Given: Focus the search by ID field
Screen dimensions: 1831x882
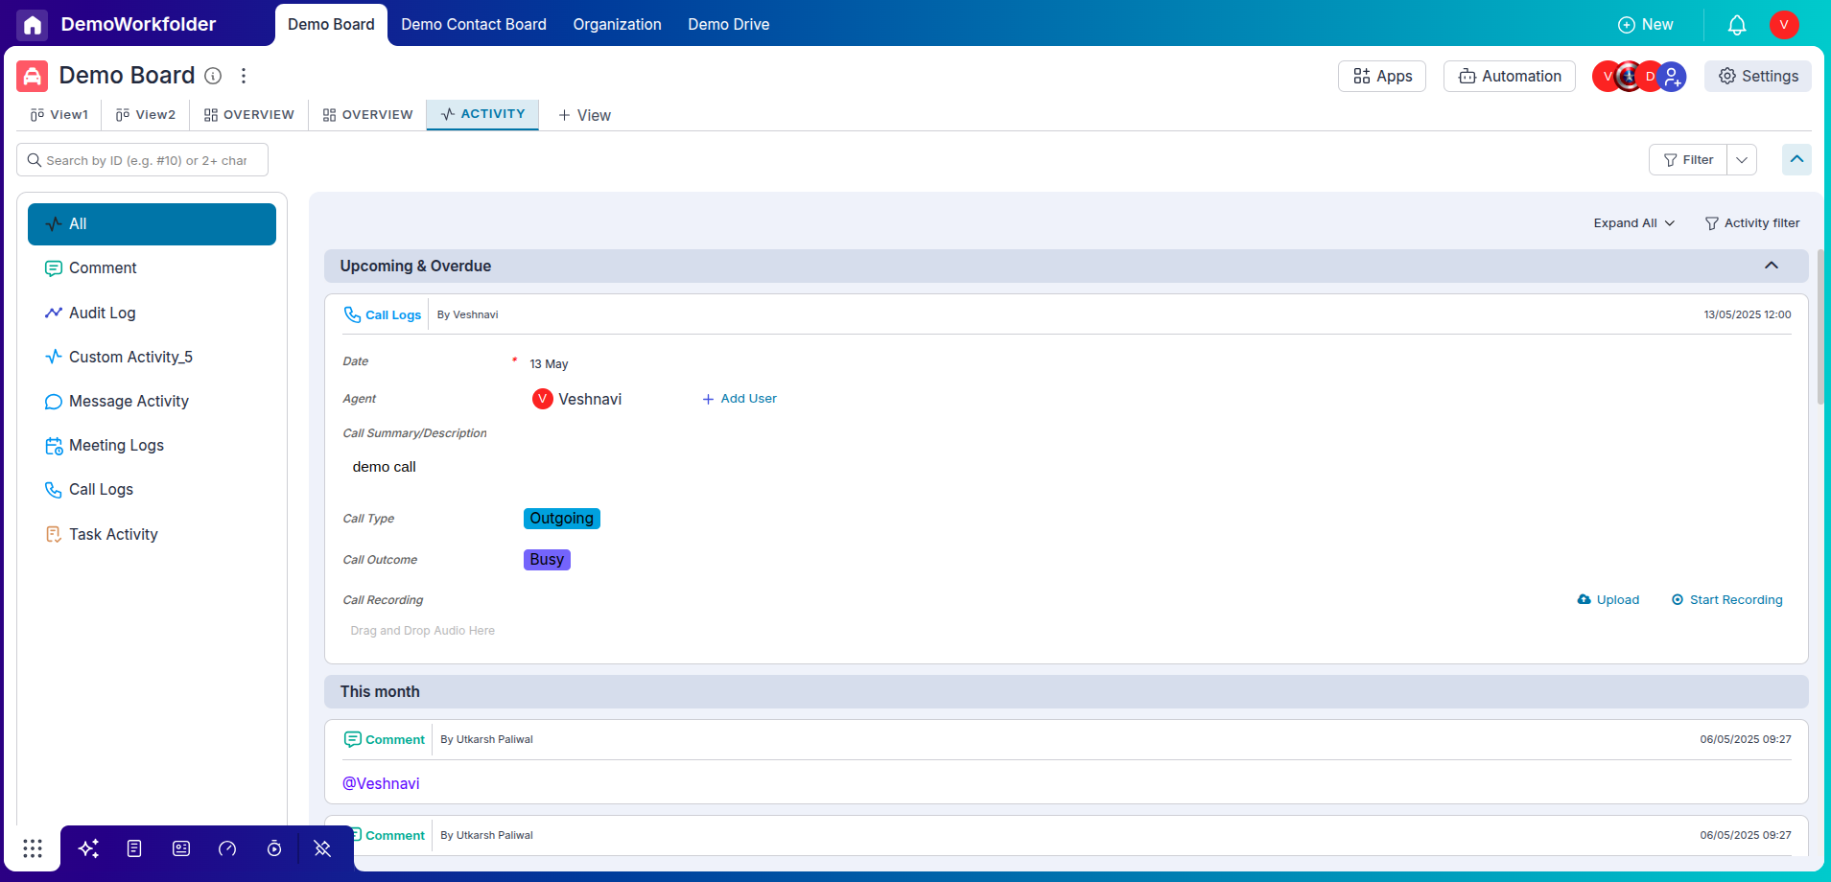Looking at the screenshot, I should (142, 160).
